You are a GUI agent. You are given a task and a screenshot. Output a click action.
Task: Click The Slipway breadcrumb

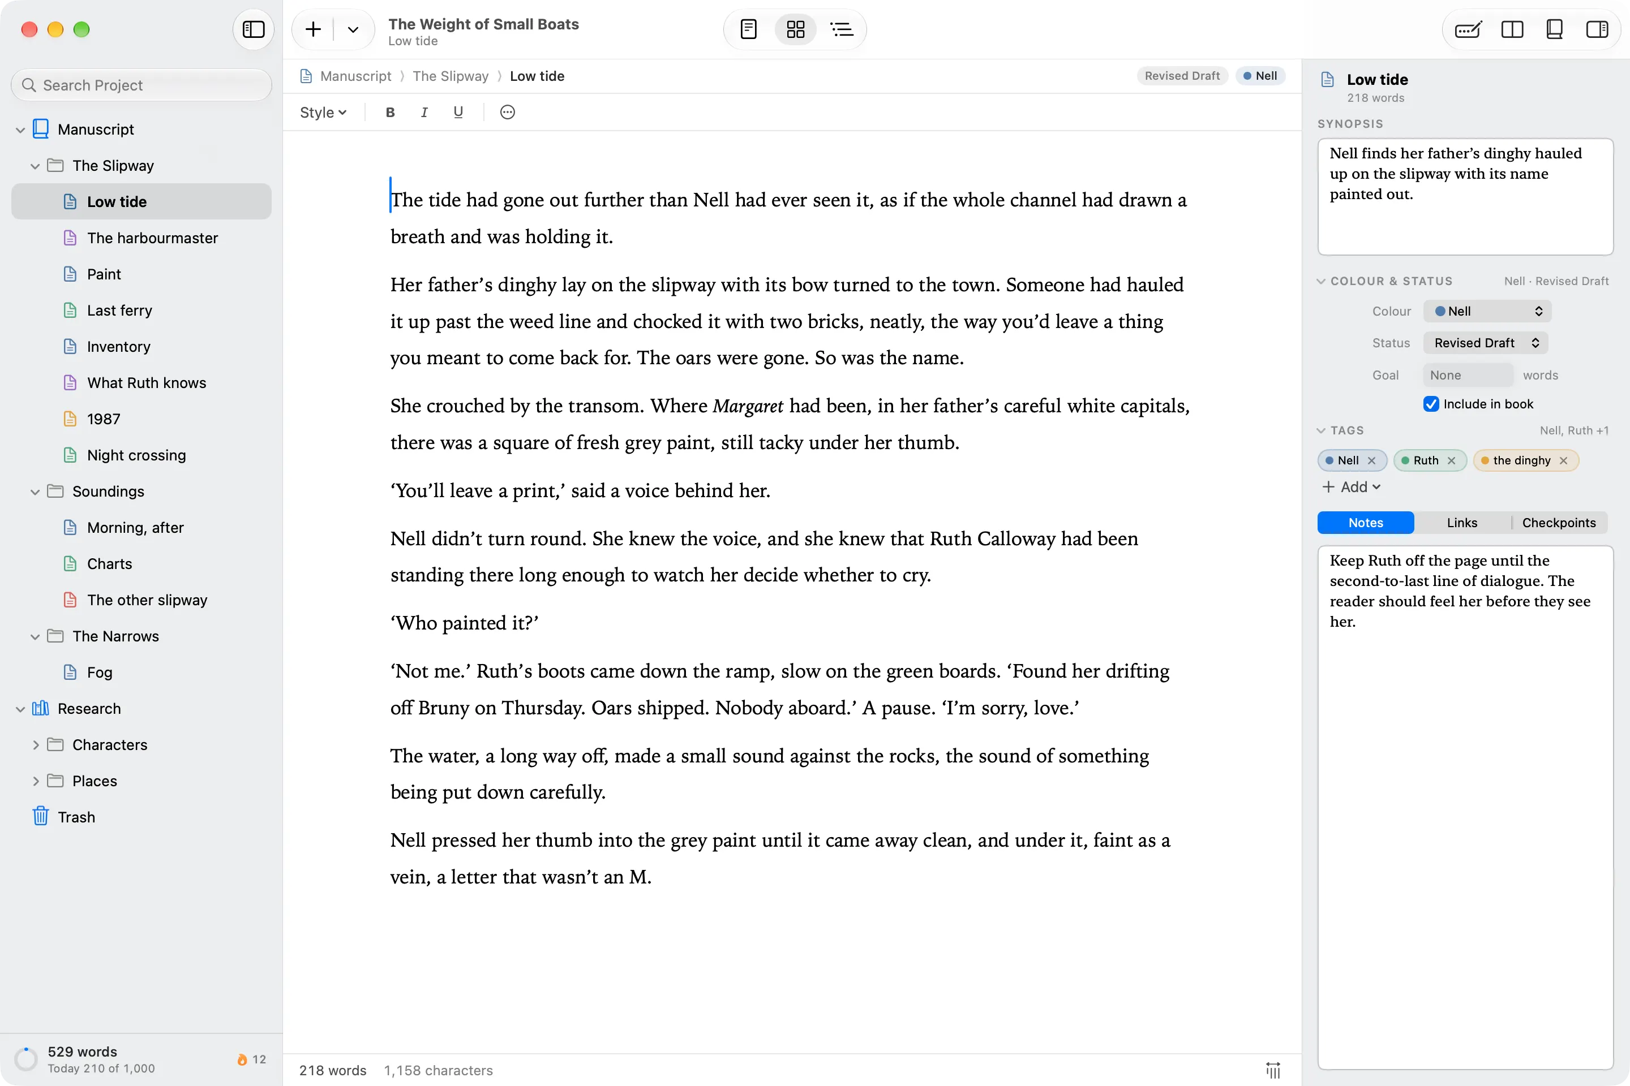[x=451, y=76]
